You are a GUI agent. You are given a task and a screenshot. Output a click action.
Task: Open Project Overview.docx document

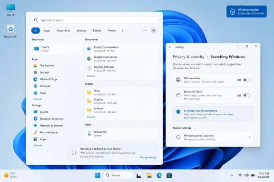click(x=121, y=49)
